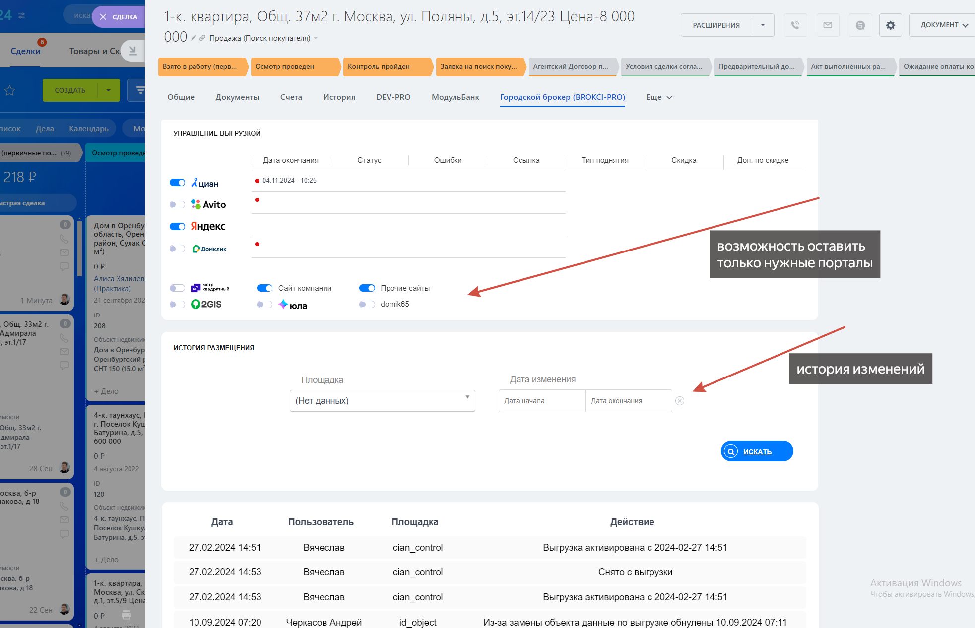The height and width of the screenshot is (628, 975).
Task: Turn on the Юла toggle
Action: (x=264, y=305)
